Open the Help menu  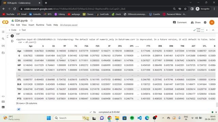56,25
